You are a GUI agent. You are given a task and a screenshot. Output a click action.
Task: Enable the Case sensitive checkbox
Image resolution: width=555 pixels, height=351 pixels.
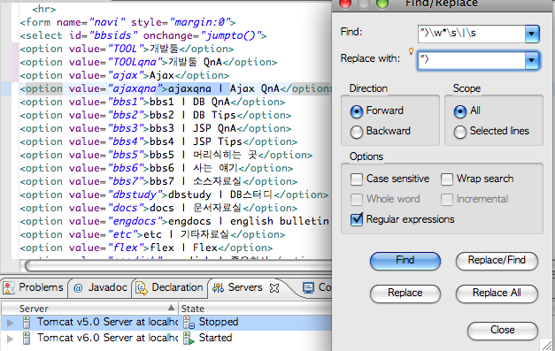357,179
